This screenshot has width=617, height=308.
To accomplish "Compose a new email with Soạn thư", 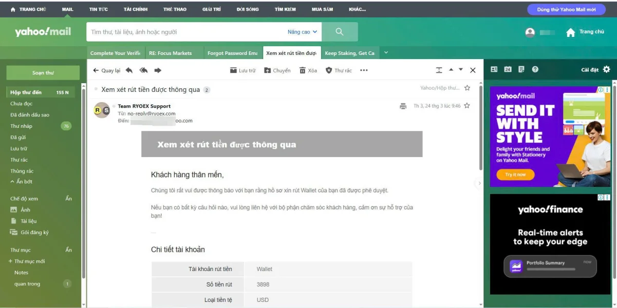I will click(43, 73).
